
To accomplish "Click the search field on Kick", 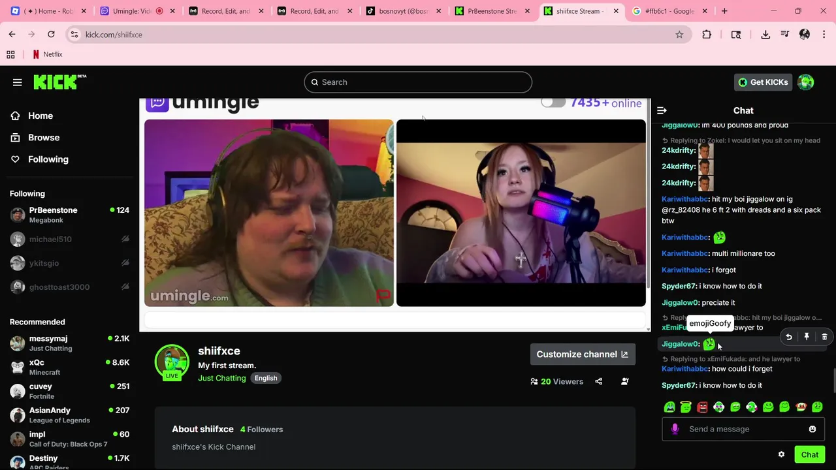I will [418, 82].
